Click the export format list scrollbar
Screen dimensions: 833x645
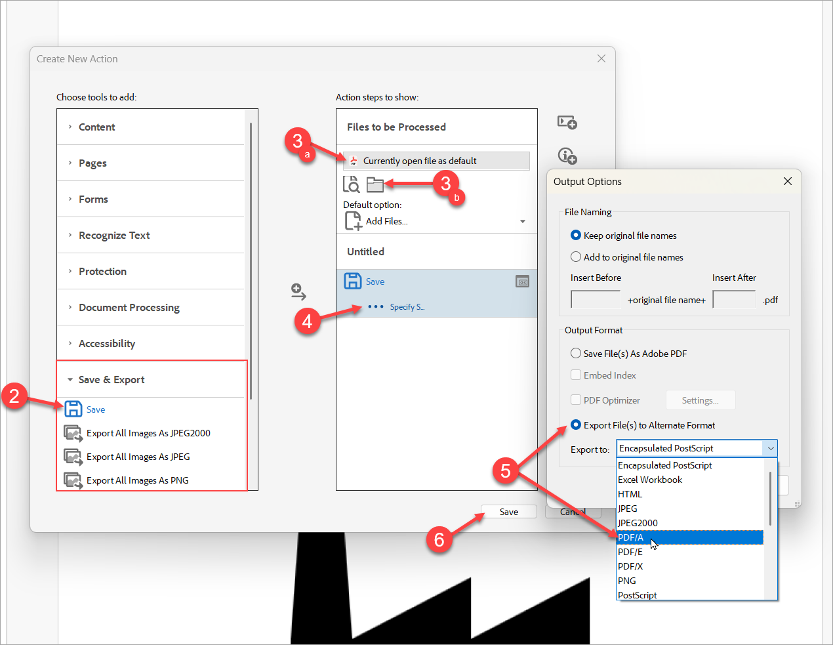(770, 499)
